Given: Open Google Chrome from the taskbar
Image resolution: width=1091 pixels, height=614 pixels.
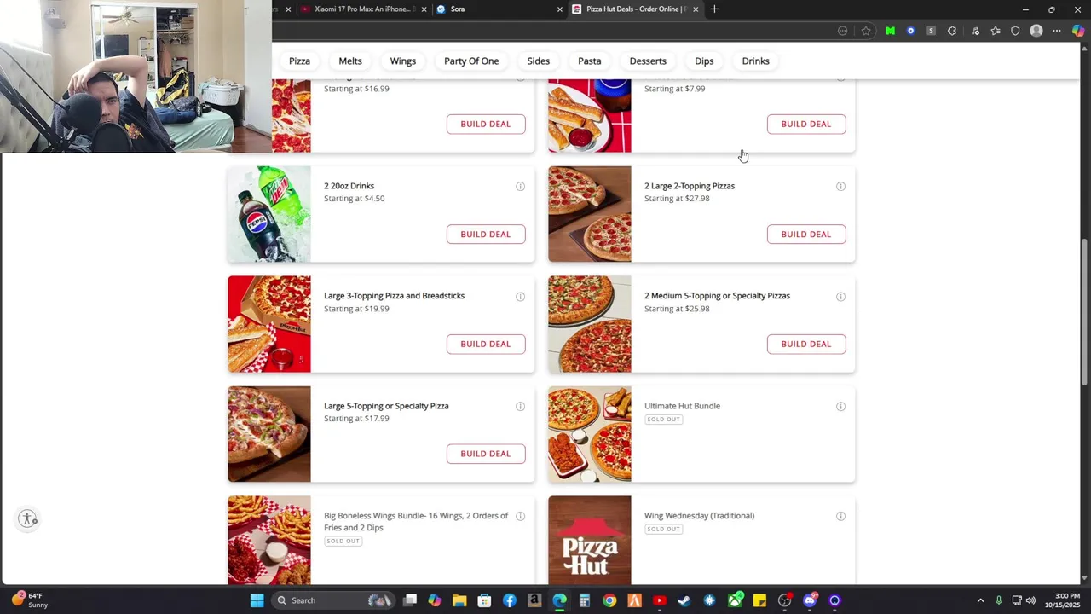Looking at the screenshot, I should pos(609,600).
